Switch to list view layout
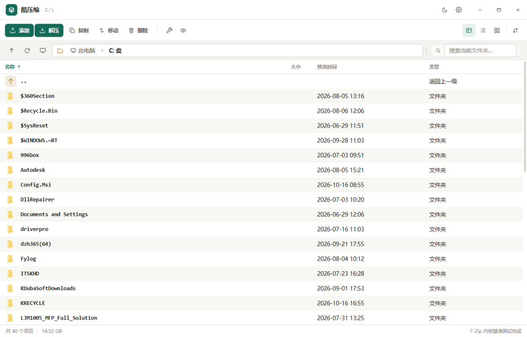This screenshot has height=337, width=527. [x=483, y=30]
